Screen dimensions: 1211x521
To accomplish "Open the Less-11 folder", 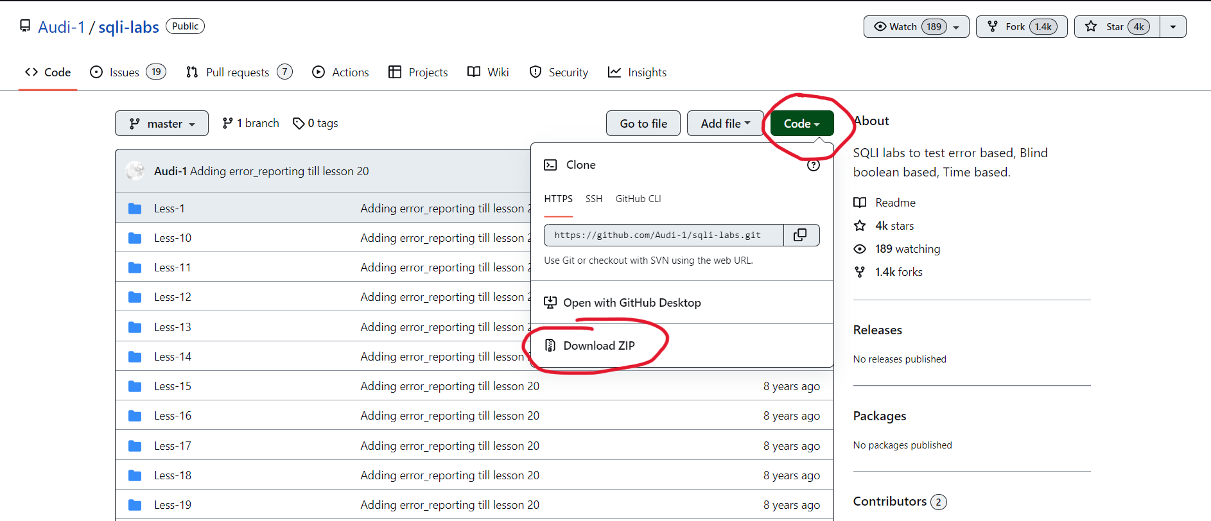I will (x=173, y=268).
